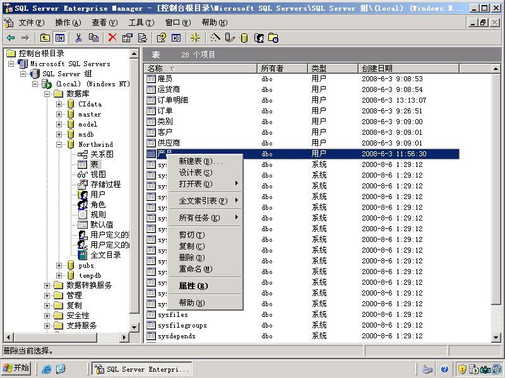Choose 删除(D) from context menu

pos(206,258)
